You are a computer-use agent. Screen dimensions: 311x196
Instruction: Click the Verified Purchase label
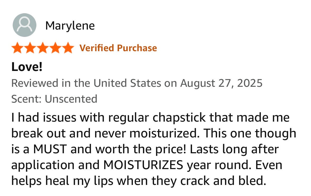pos(118,48)
